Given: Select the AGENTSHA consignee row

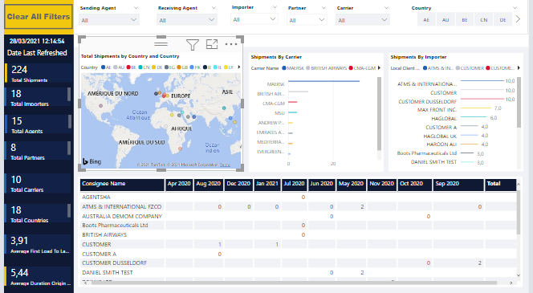Looking at the screenshot, I should (x=299, y=197).
